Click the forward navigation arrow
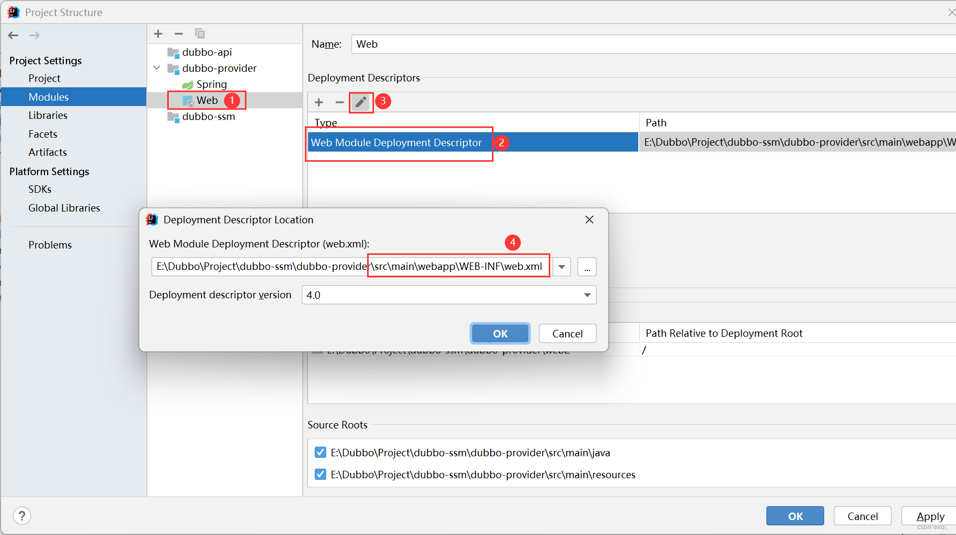The height and width of the screenshot is (535, 956). 34,35
